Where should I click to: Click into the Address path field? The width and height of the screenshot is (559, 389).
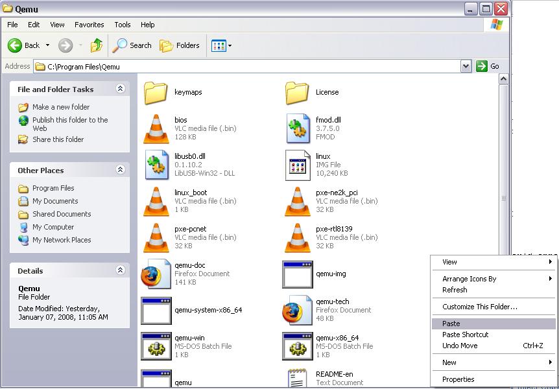pyautogui.click(x=246, y=66)
